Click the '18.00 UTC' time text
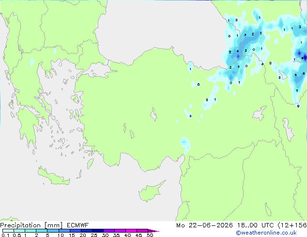Screen dimensions: 307x237 (x=256, y=225)
